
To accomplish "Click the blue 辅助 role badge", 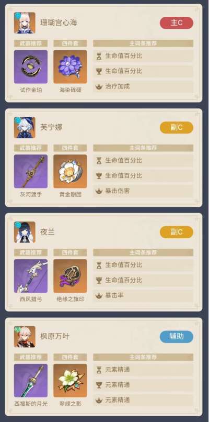I will pos(177,337).
